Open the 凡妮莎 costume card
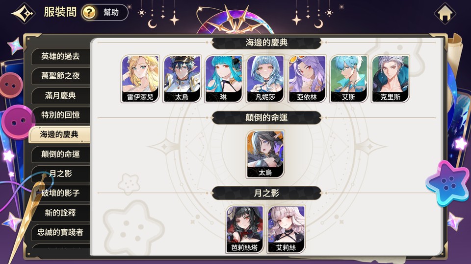Image resolution: width=471 pixels, height=264 pixels. (x=265, y=79)
